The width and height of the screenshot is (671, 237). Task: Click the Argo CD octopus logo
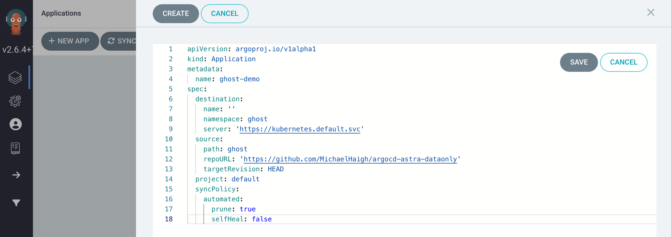point(16,22)
